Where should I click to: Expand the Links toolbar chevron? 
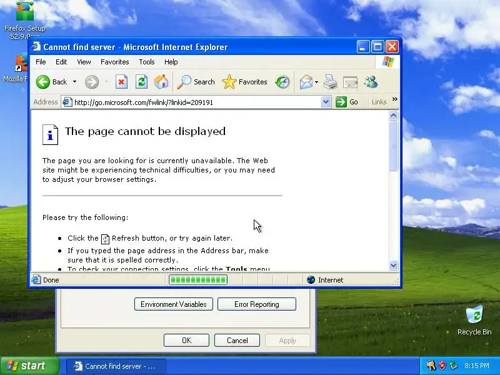[395, 99]
